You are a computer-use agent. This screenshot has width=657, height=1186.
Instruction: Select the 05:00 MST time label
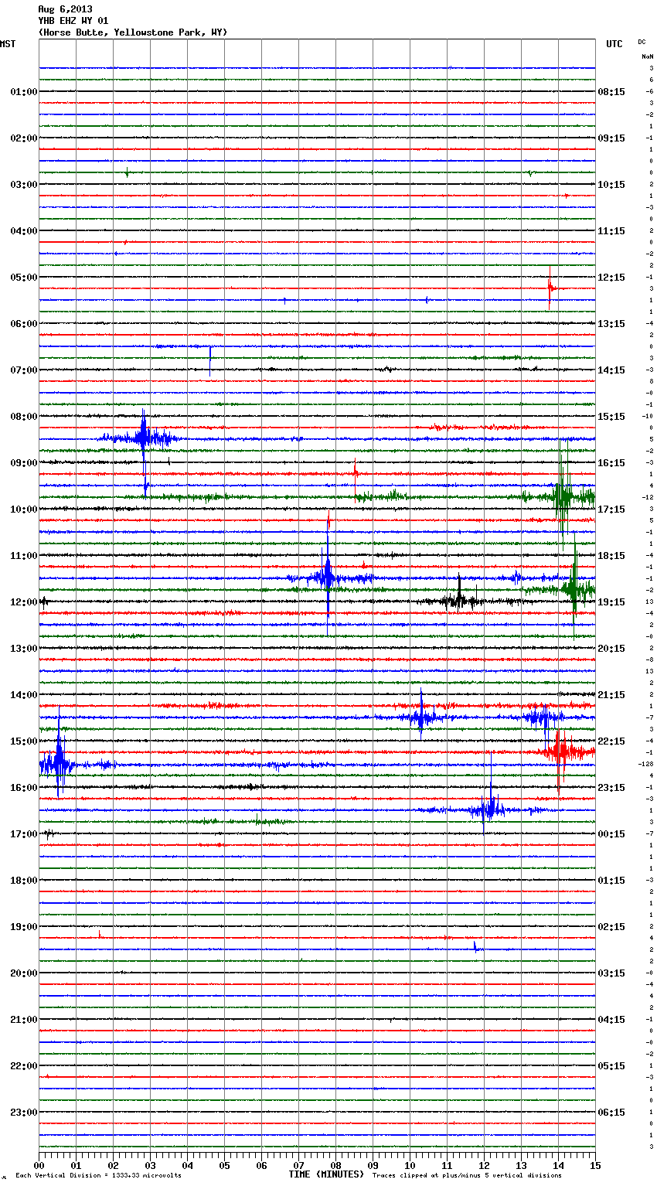23,278
